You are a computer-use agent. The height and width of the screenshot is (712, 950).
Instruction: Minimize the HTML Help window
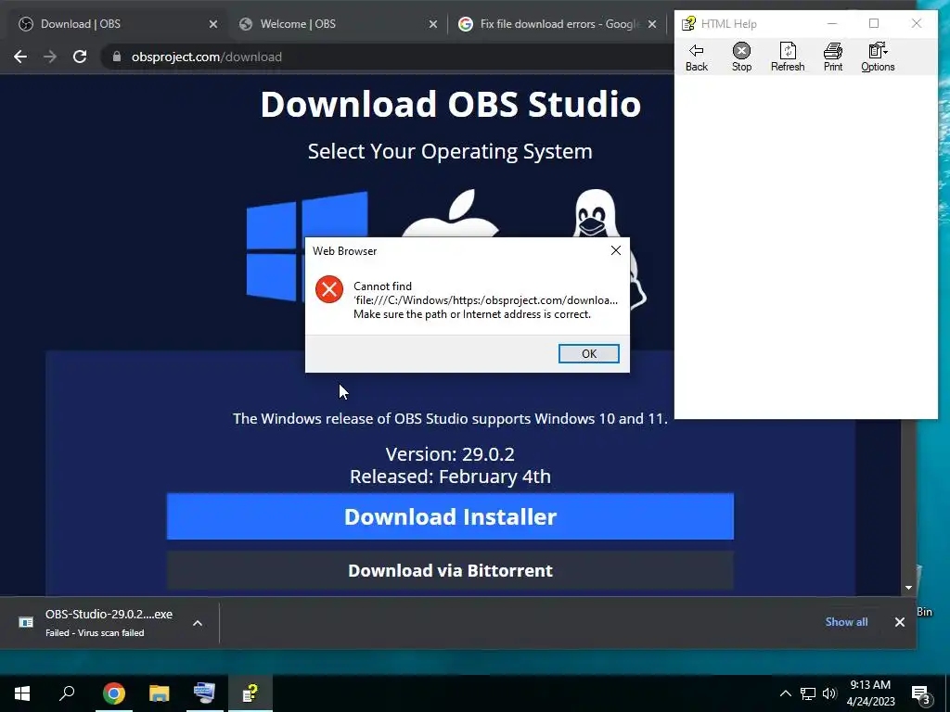point(832,23)
